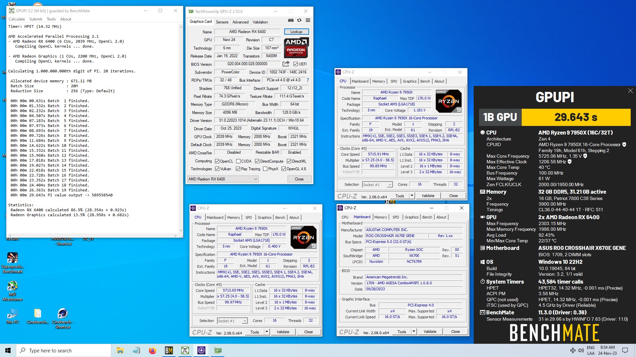This screenshot has width=636, height=357.
Task: Open Submit menu in GPUPI
Action: click(36, 19)
